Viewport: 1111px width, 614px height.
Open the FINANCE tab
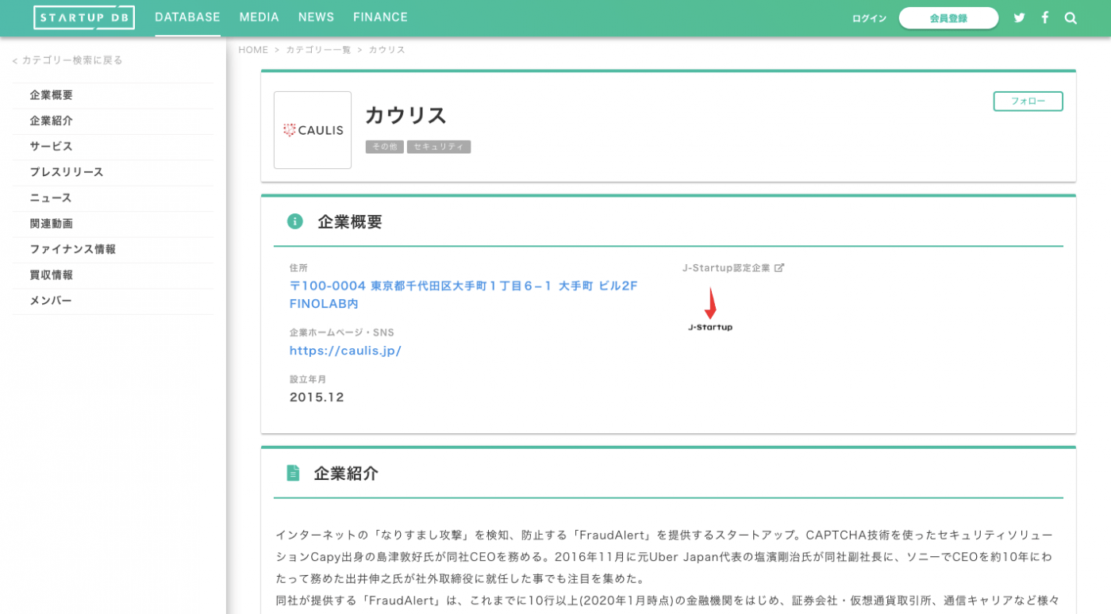coord(381,17)
